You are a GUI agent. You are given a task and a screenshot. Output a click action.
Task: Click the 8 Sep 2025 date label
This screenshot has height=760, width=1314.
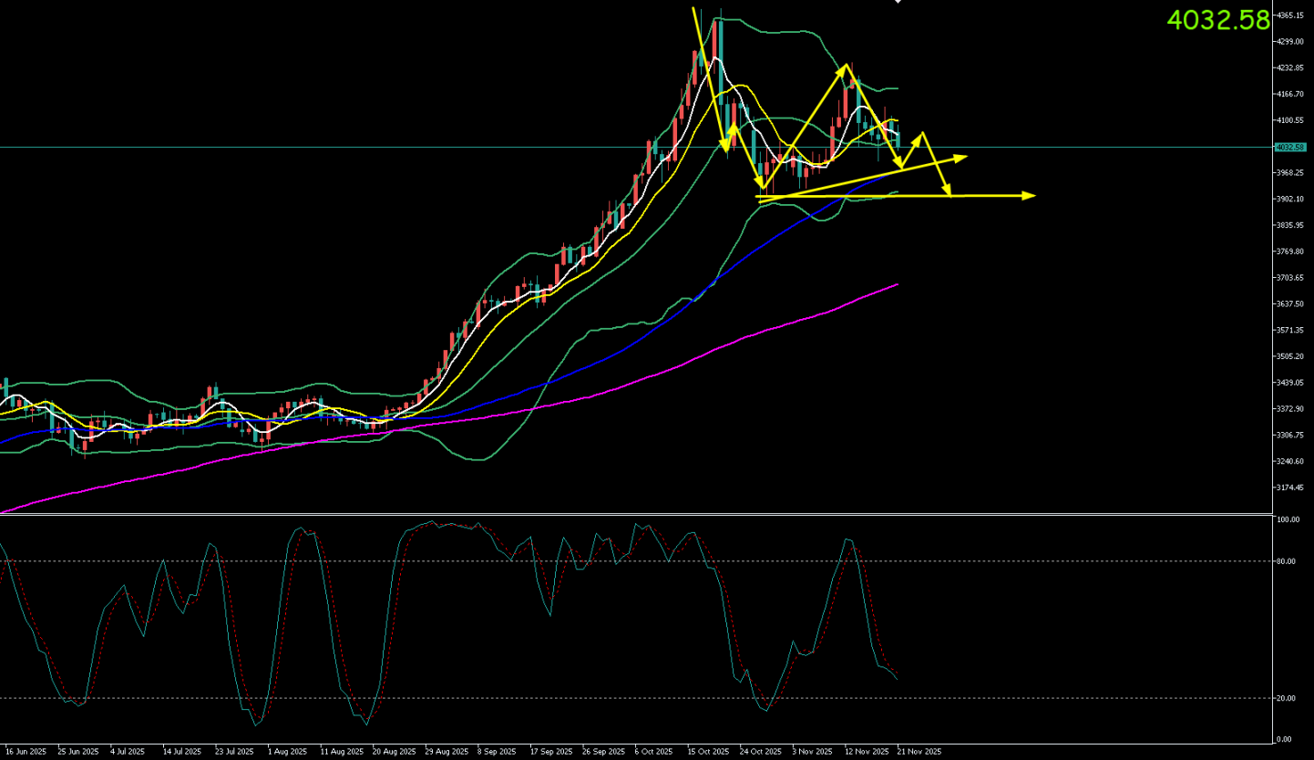(495, 752)
